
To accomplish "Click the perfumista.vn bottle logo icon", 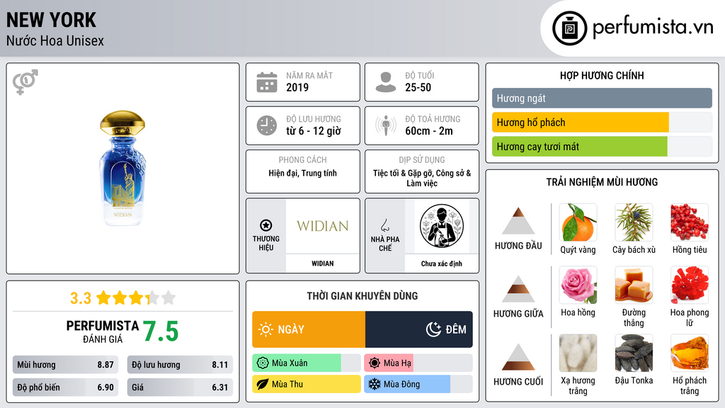I will point(569,28).
